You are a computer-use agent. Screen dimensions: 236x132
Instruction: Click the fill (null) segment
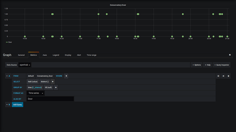(48, 87)
